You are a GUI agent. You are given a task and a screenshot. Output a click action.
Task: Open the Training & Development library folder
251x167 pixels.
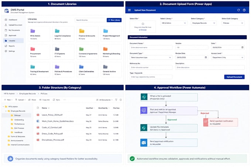coord(39,70)
